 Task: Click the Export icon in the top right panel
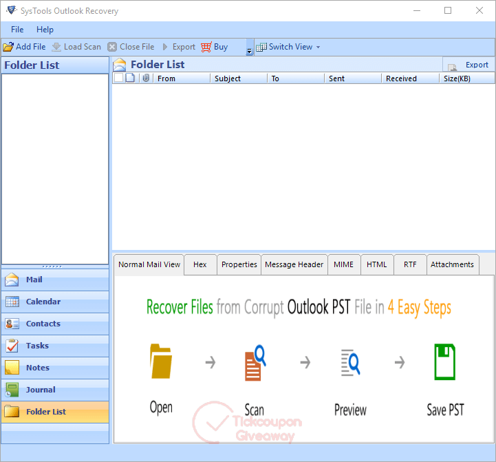453,67
